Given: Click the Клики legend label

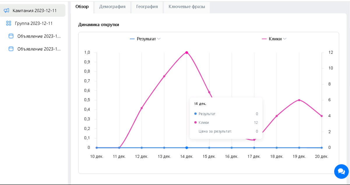Looking at the screenshot, I should pos(275,39).
